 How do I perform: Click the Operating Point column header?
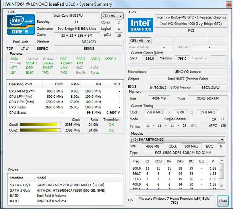(x=25, y=84)
